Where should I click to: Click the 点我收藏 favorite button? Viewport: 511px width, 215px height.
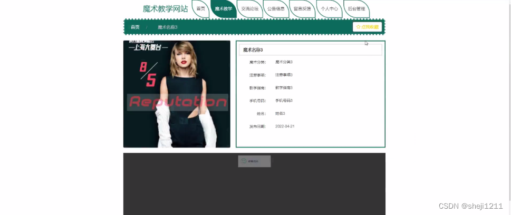tap(367, 27)
